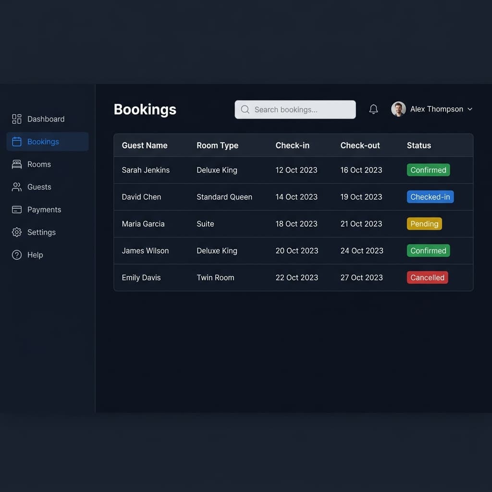Click check-in date 14 Oct 2023

(296, 197)
